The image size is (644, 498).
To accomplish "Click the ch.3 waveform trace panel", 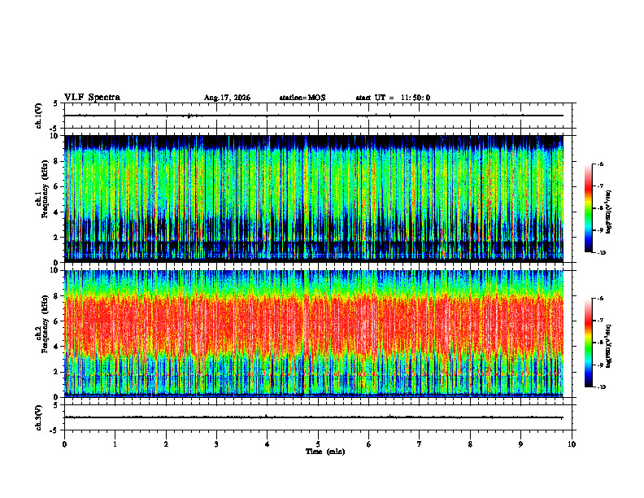I will [320, 417].
